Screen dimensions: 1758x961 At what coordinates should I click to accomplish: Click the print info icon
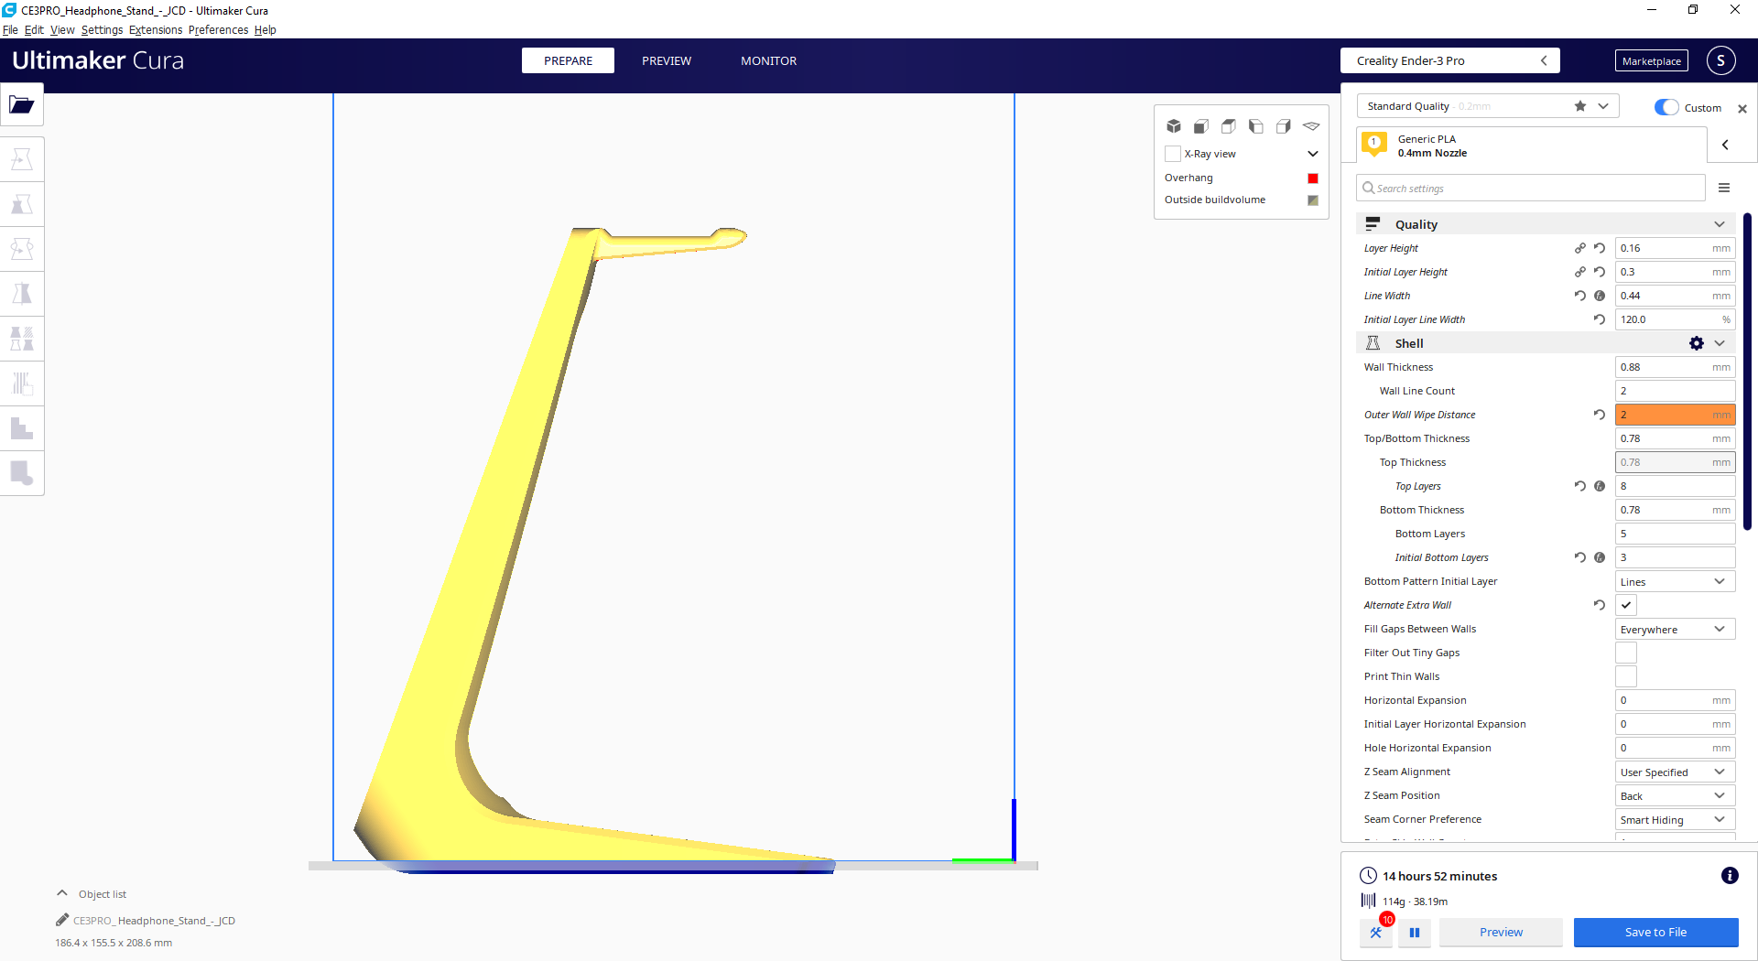coord(1730,876)
